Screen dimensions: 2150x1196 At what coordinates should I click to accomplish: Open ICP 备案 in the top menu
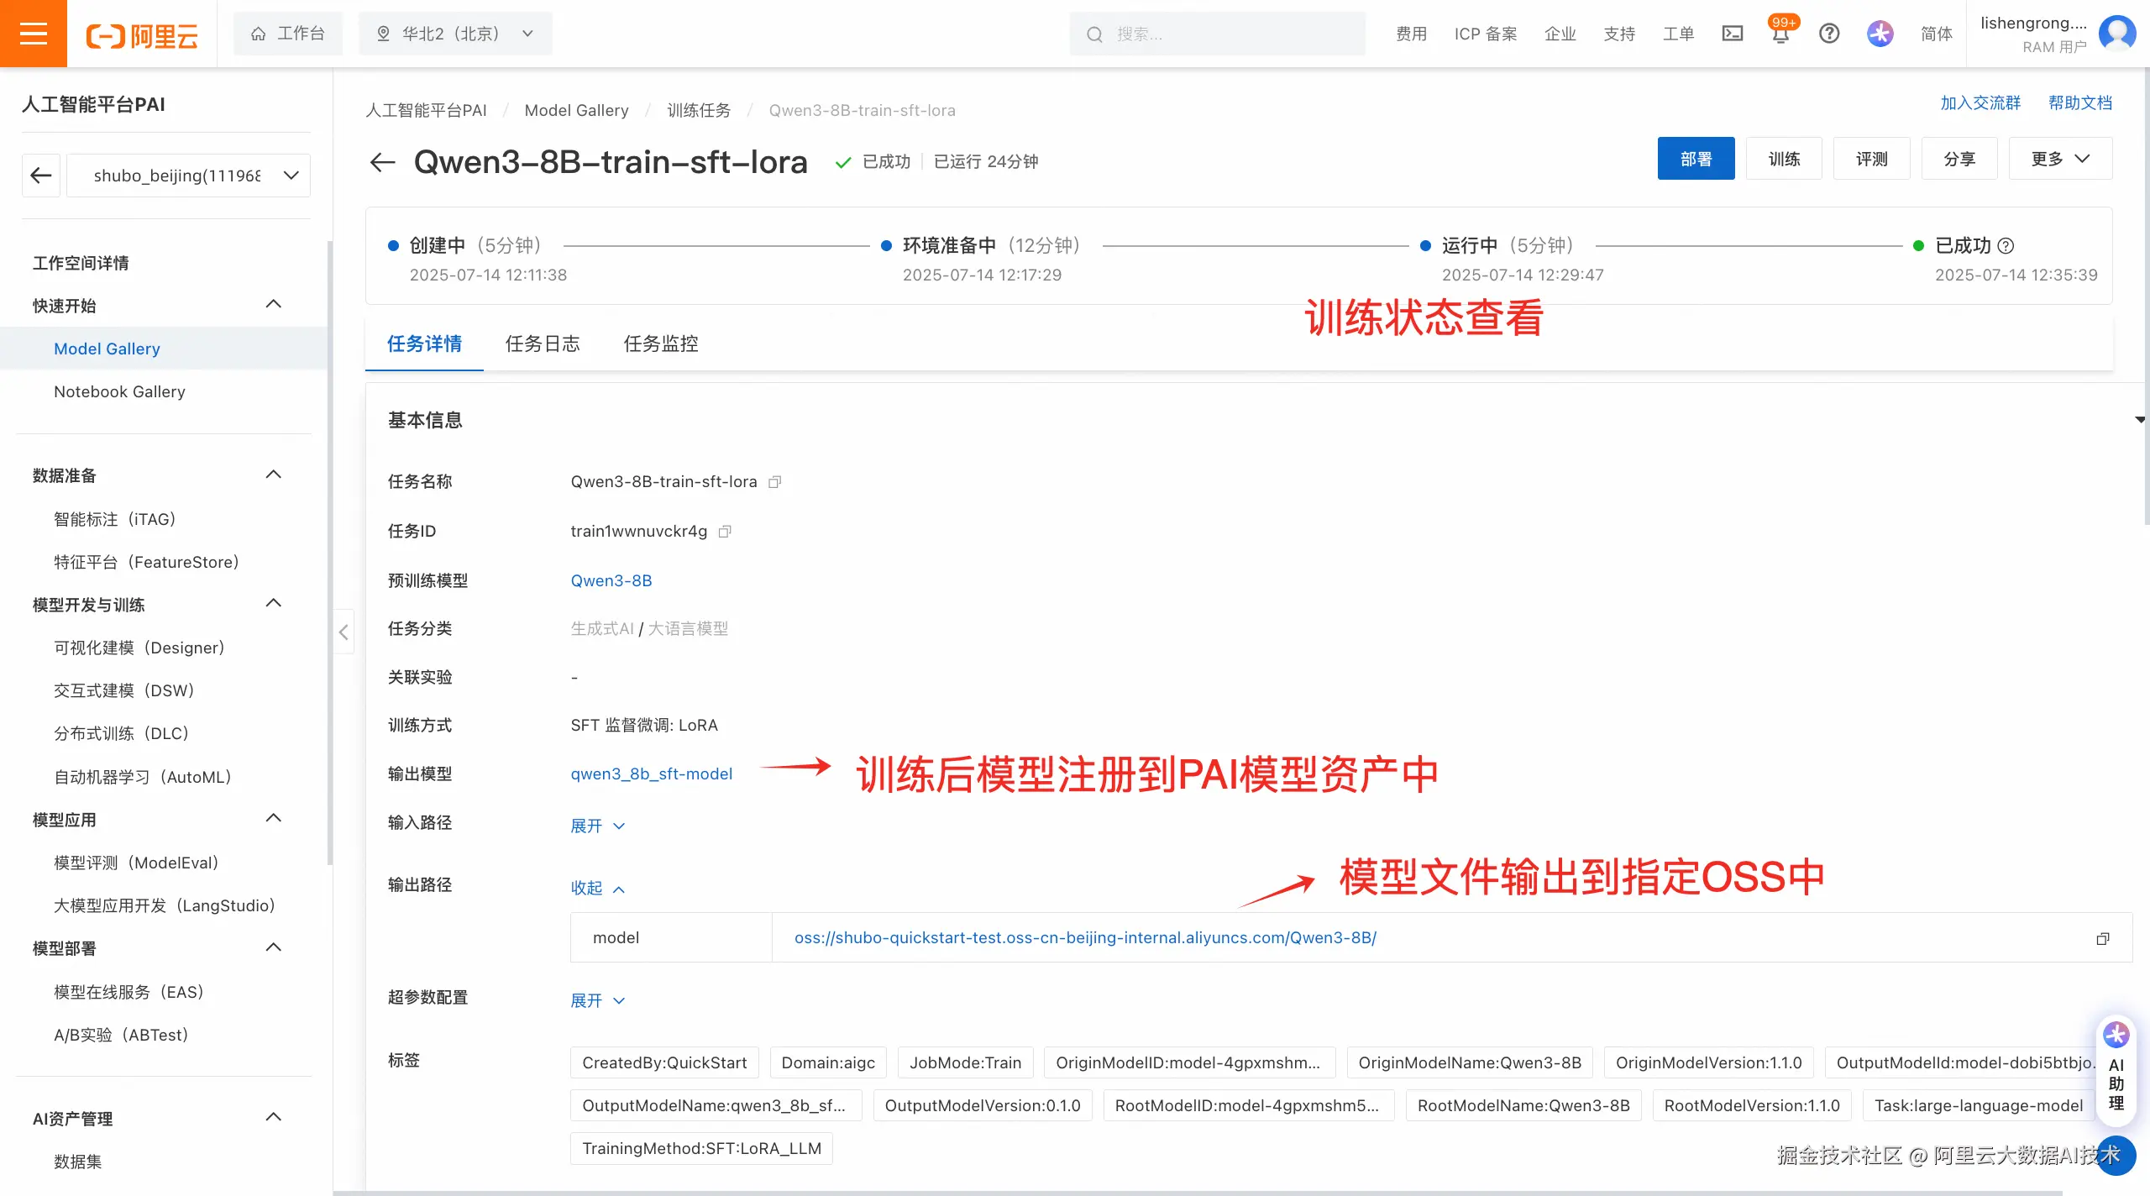pos(1486,34)
